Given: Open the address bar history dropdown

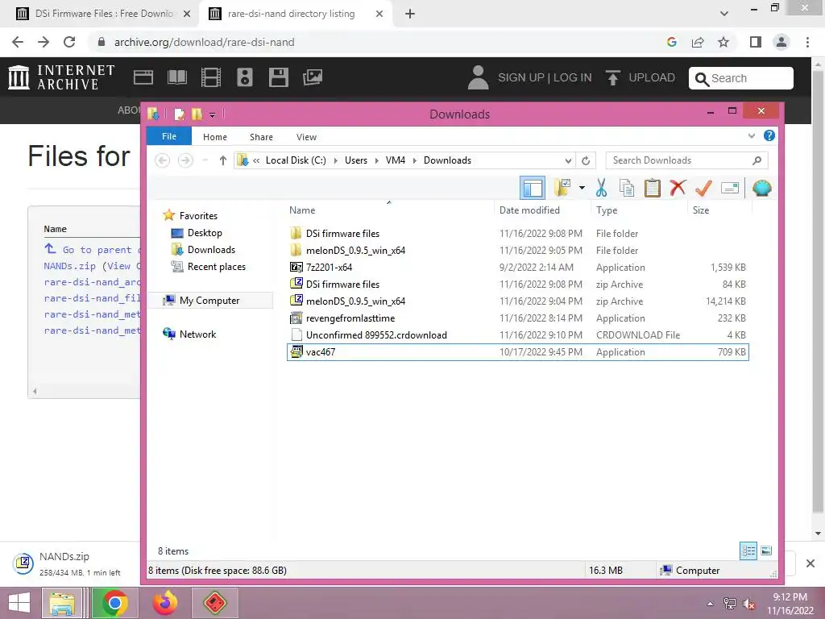Looking at the screenshot, I should (x=568, y=160).
